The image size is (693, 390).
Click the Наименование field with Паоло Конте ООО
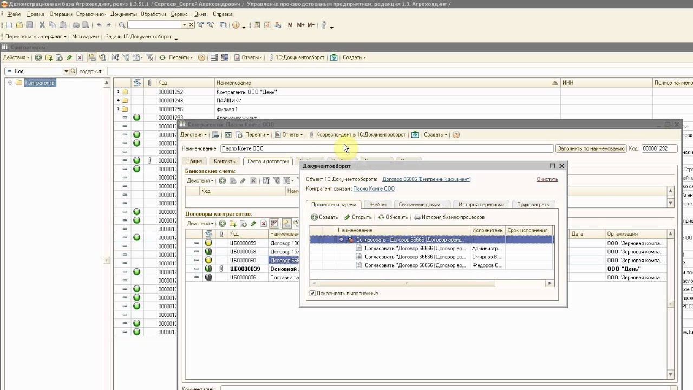(386, 148)
